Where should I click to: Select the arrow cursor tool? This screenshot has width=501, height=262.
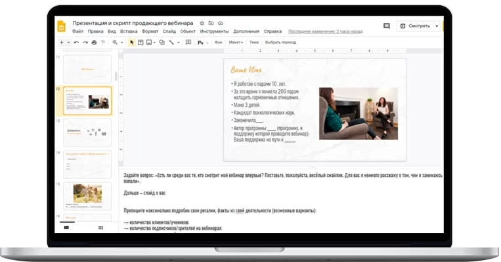131,43
